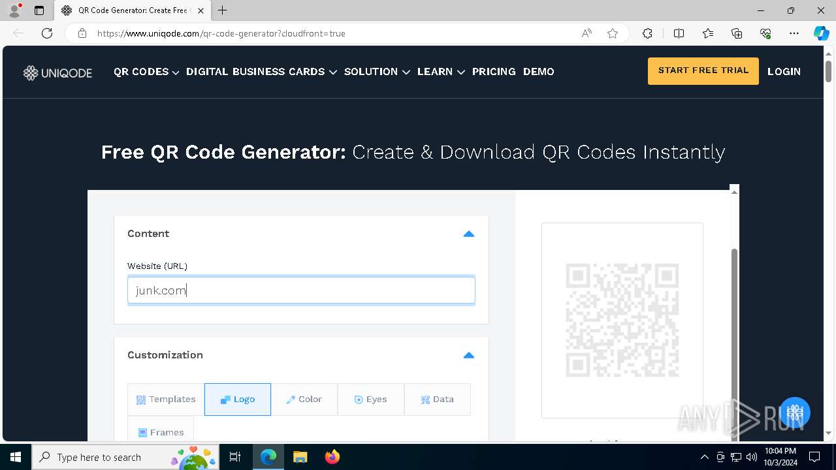Screen dimensions: 836x470
Task: Go to the PRICING page
Action: point(494,72)
